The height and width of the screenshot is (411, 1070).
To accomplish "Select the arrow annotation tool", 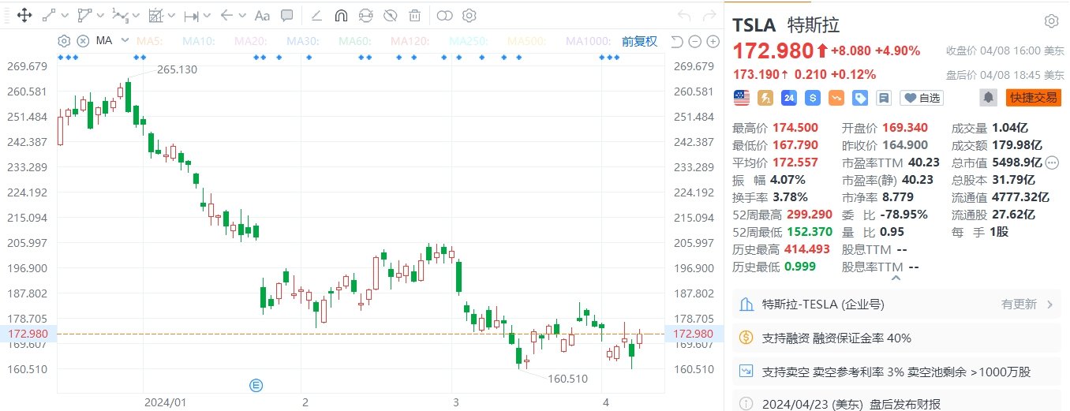I will coord(227,15).
